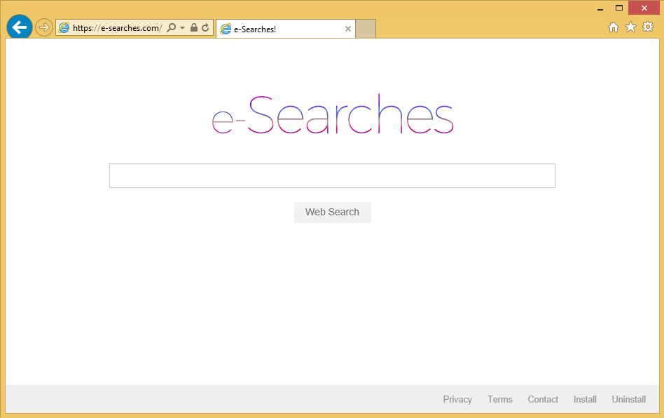Select the e-Searches! tab
This screenshot has height=418, width=664.
click(280, 29)
